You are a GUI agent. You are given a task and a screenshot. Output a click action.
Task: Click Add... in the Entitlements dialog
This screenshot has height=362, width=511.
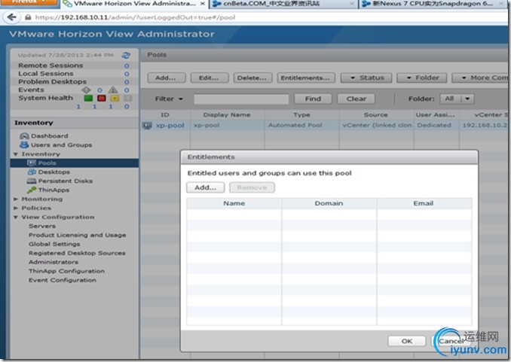coord(205,188)
